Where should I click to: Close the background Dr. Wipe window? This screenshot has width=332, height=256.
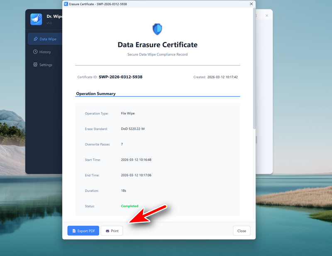pyautogui.click(x=267, y=16)
